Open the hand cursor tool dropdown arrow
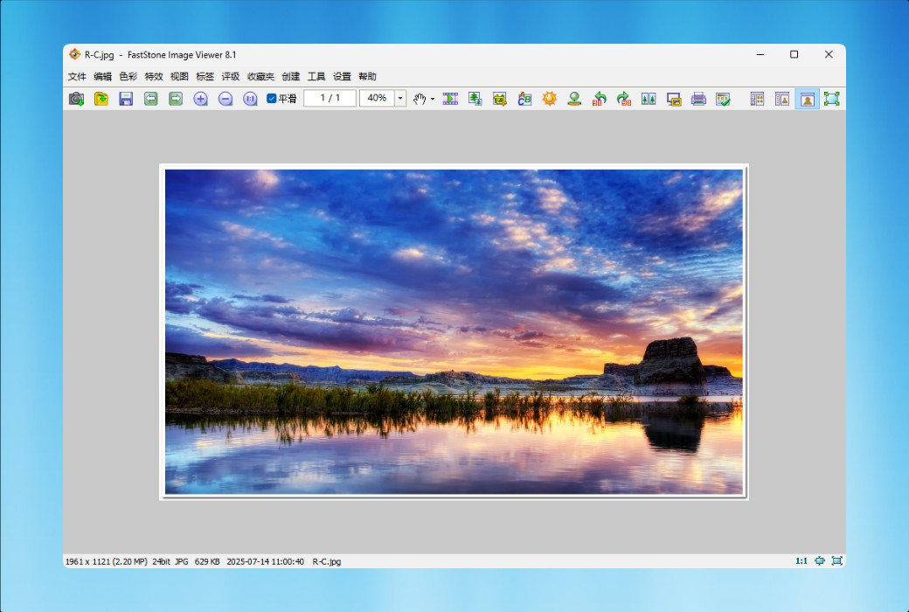Viewport: 909px width, 612px height. [x=433, y=99]
